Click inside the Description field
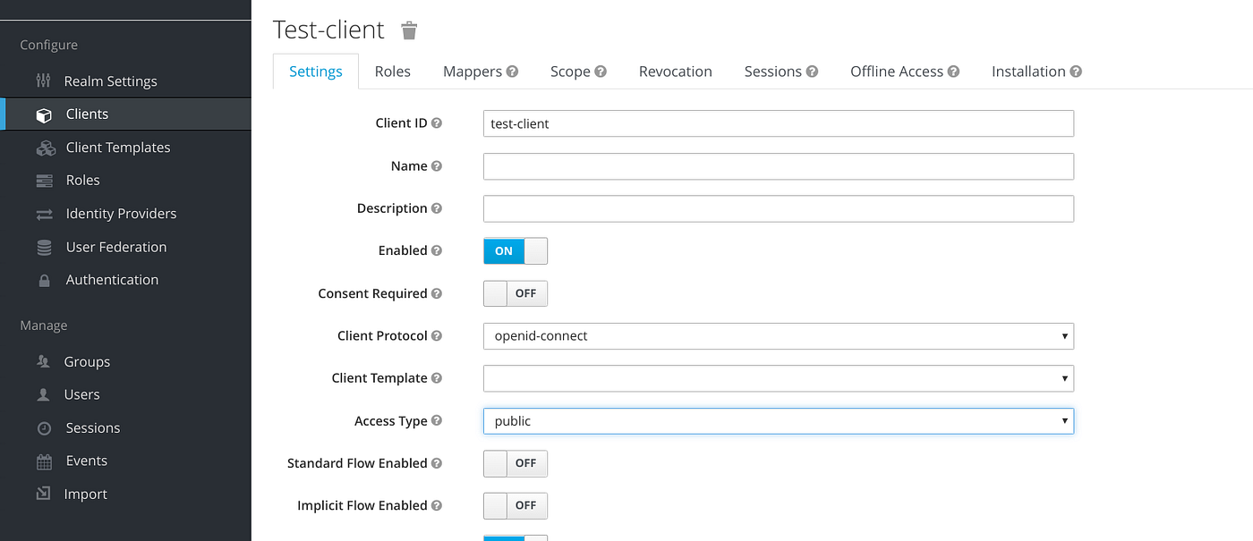 (778, 208)
